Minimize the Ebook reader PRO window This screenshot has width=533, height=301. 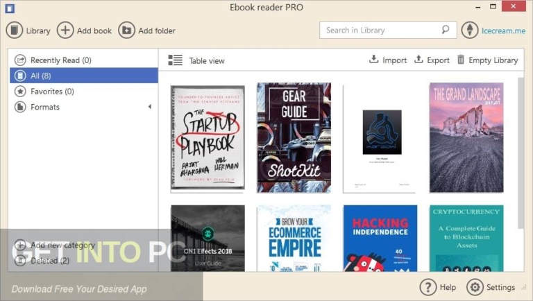pyautogui.click(x=478, y=7)
